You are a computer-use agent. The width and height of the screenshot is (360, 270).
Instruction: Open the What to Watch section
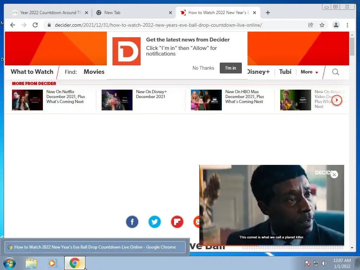click(32, 72)
